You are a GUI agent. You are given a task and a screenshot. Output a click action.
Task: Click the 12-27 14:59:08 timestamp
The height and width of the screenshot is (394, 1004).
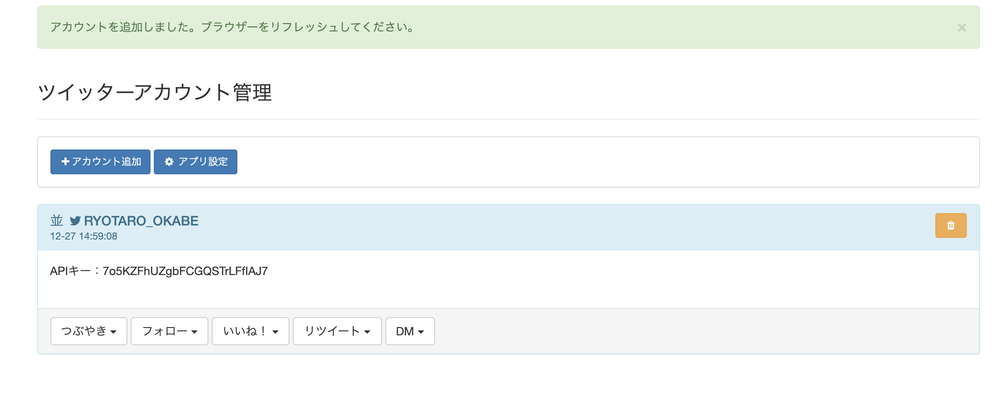coord(84,236)
